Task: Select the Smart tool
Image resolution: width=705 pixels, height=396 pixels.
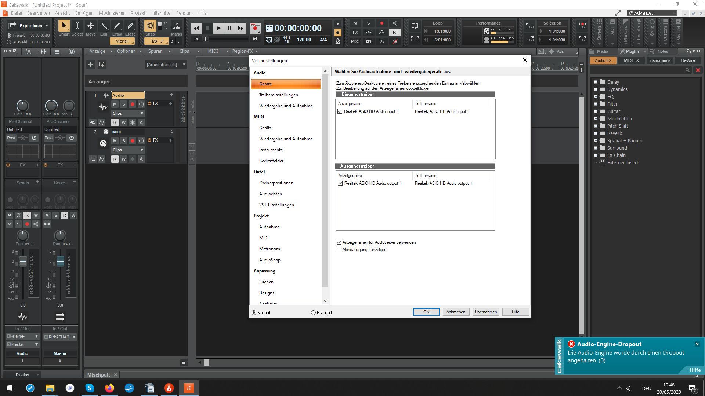Action: pos(64,26)
